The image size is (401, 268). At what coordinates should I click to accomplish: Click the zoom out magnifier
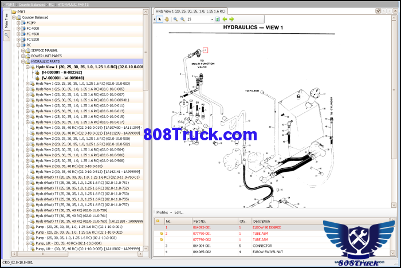tap(182, 19)
